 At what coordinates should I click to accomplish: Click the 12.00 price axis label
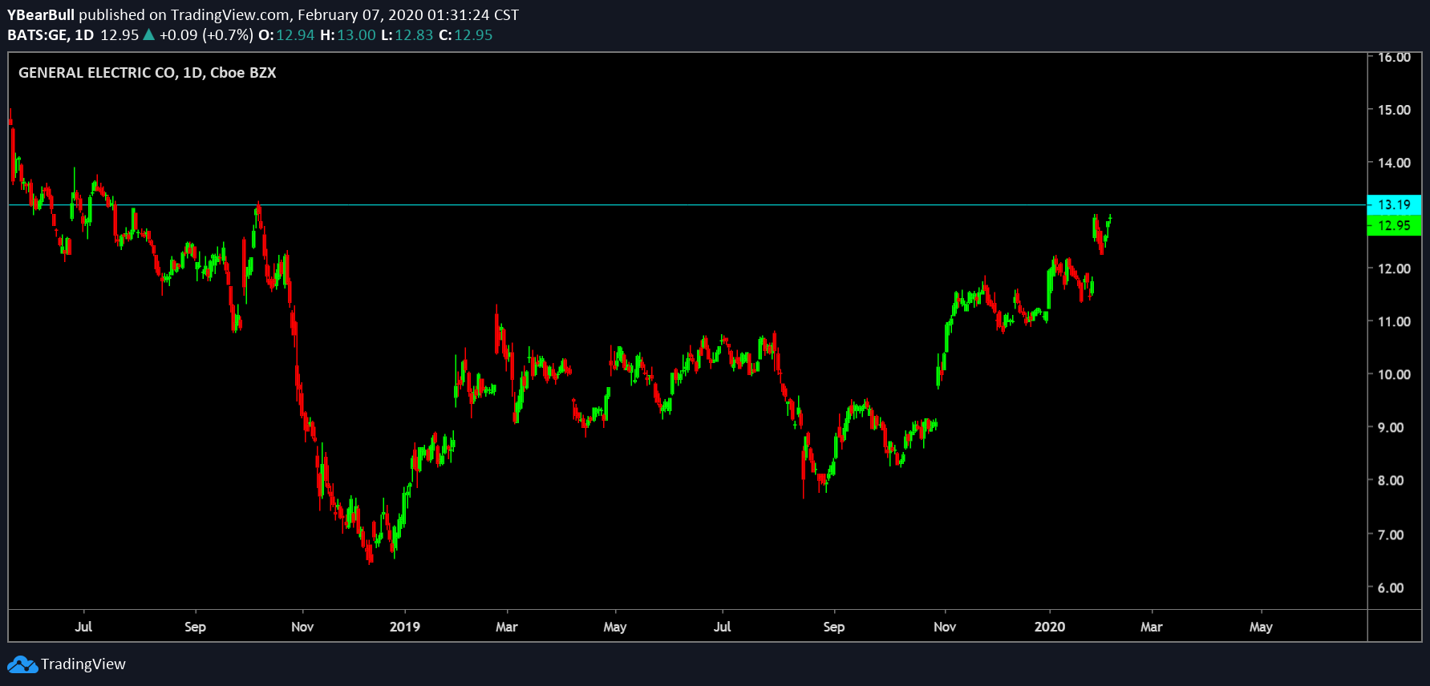(x=1394, y=268)
